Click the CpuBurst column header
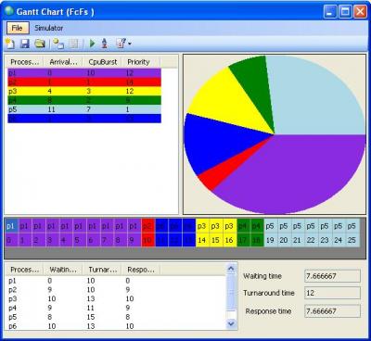The height and width of the screenshot is (341, 371). [102, 62]
